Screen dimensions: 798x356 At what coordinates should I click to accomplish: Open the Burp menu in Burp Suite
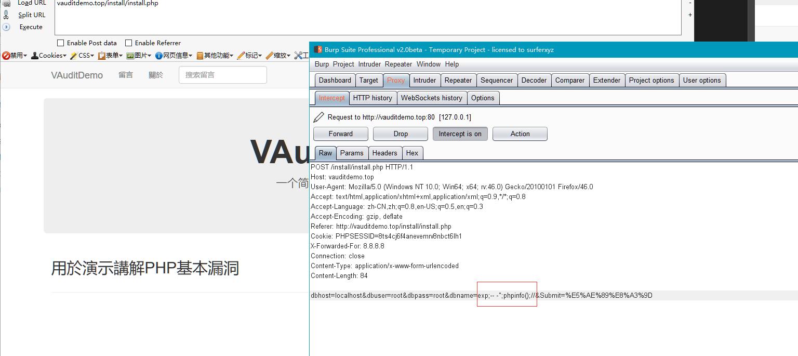(x=322, y=64)
